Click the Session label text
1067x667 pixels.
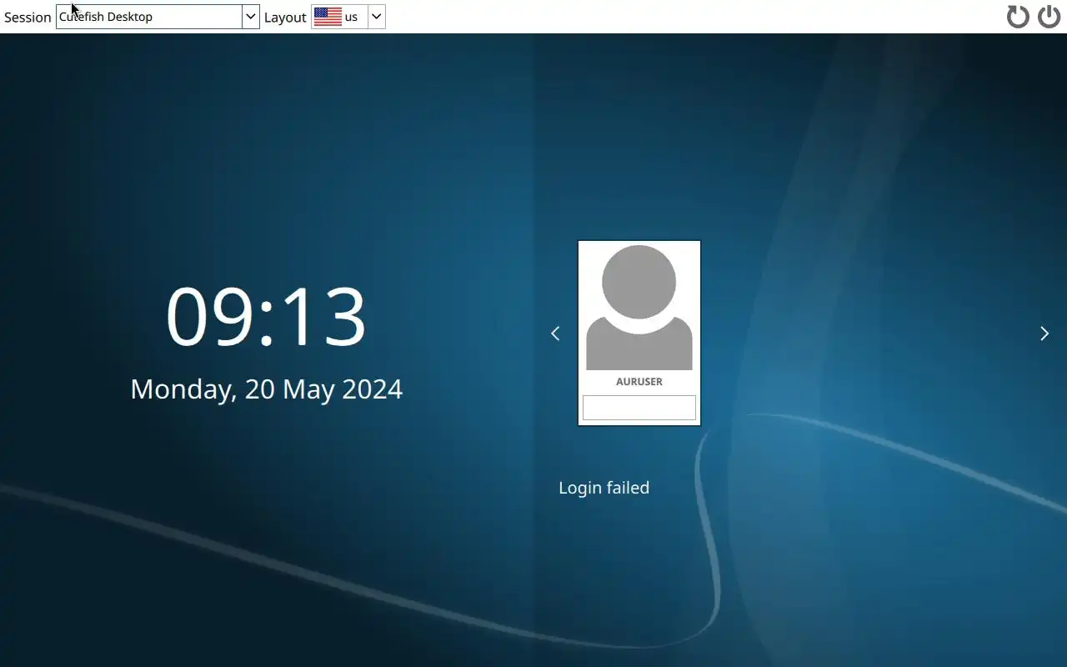[28, 18]
